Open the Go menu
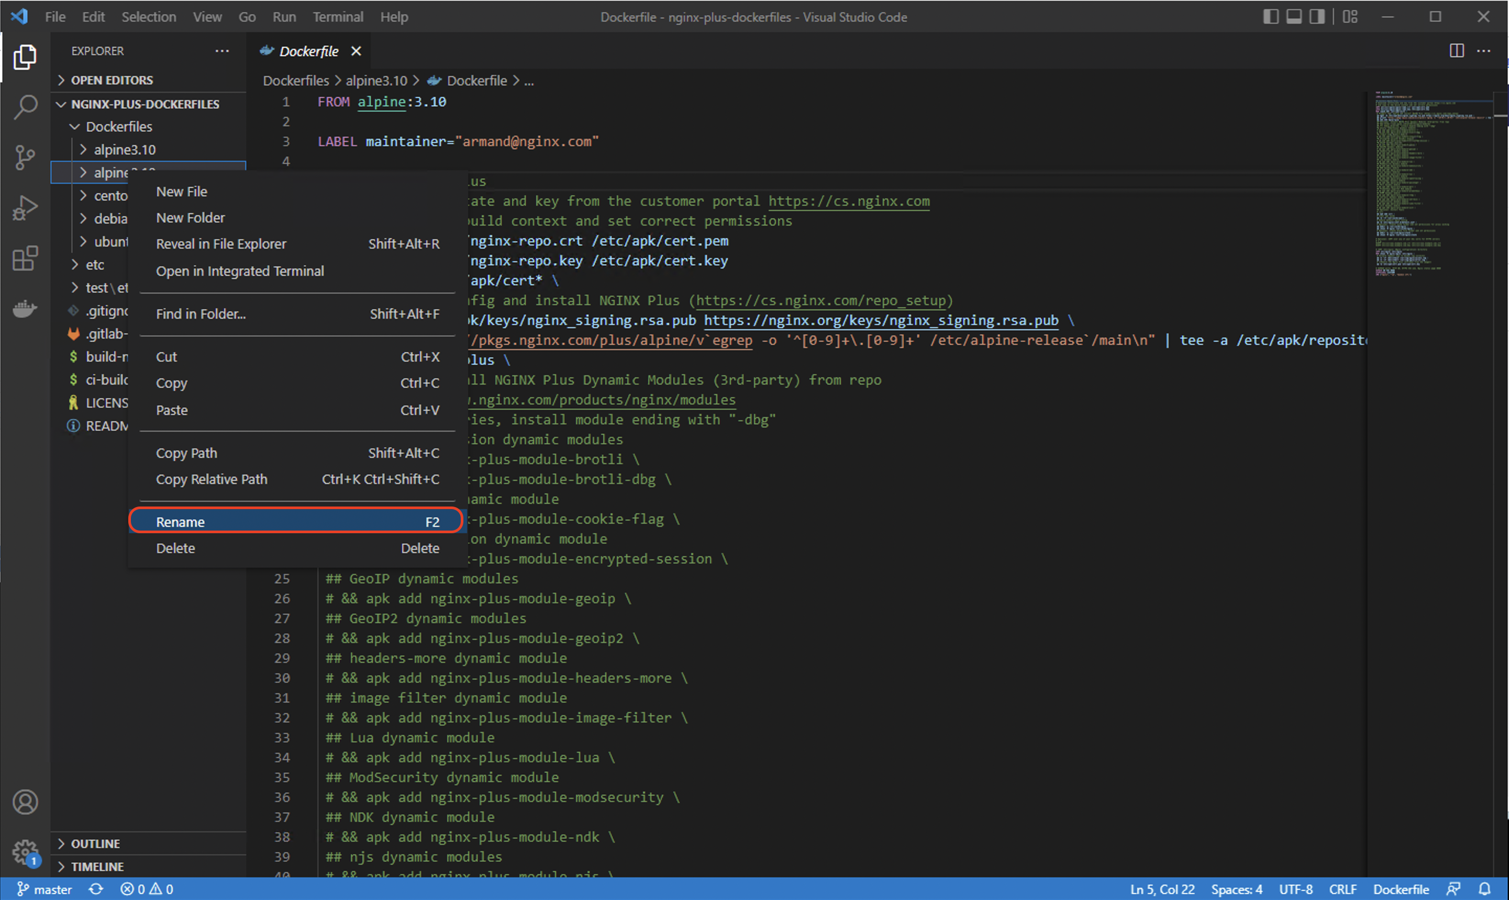The height and width of the screenshot is (900, 1509). (247, 17)
